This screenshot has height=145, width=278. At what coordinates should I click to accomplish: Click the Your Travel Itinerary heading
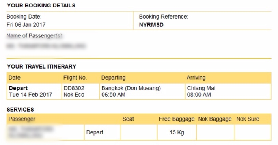[x=42, y=67]
